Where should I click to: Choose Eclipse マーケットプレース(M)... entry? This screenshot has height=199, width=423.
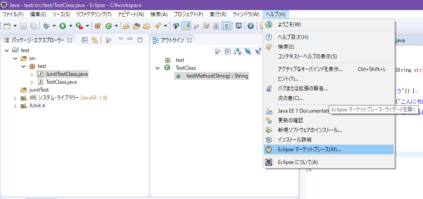329,149
